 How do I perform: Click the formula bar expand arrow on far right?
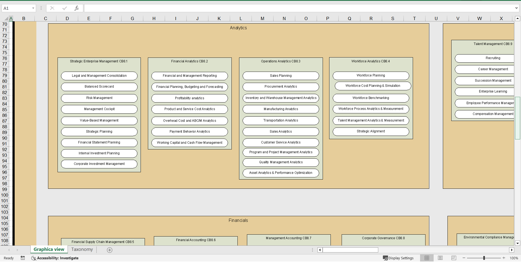click(x=517, y=8)
